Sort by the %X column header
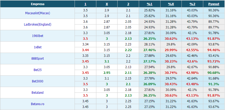 [x=171, y=4]
